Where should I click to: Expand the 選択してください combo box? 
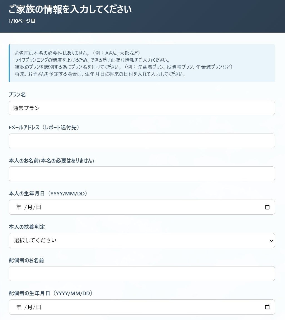[142, 241]
